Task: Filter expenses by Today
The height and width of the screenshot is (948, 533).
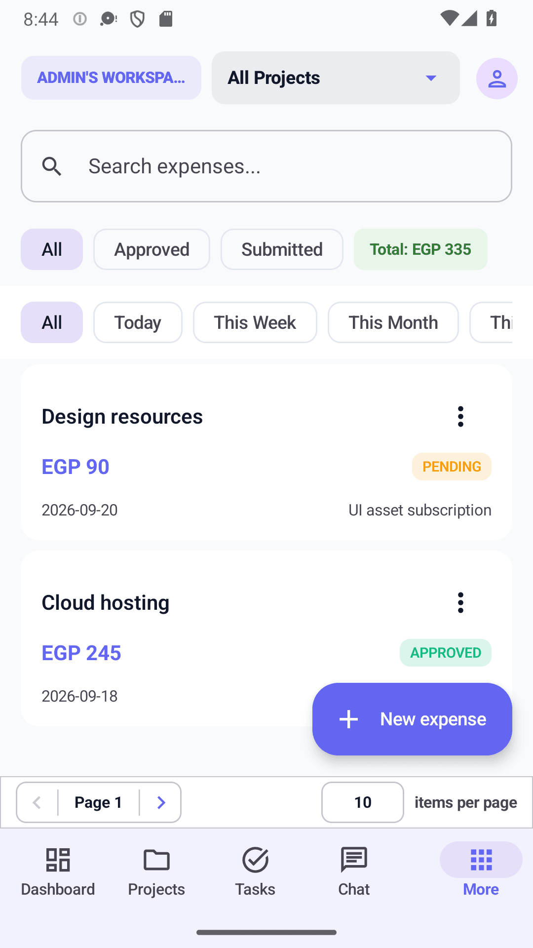Action: click(x=138, y=322)
